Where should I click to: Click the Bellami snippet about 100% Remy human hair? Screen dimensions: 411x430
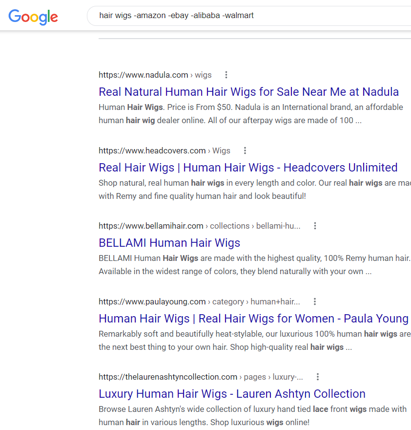pos(254,265)
